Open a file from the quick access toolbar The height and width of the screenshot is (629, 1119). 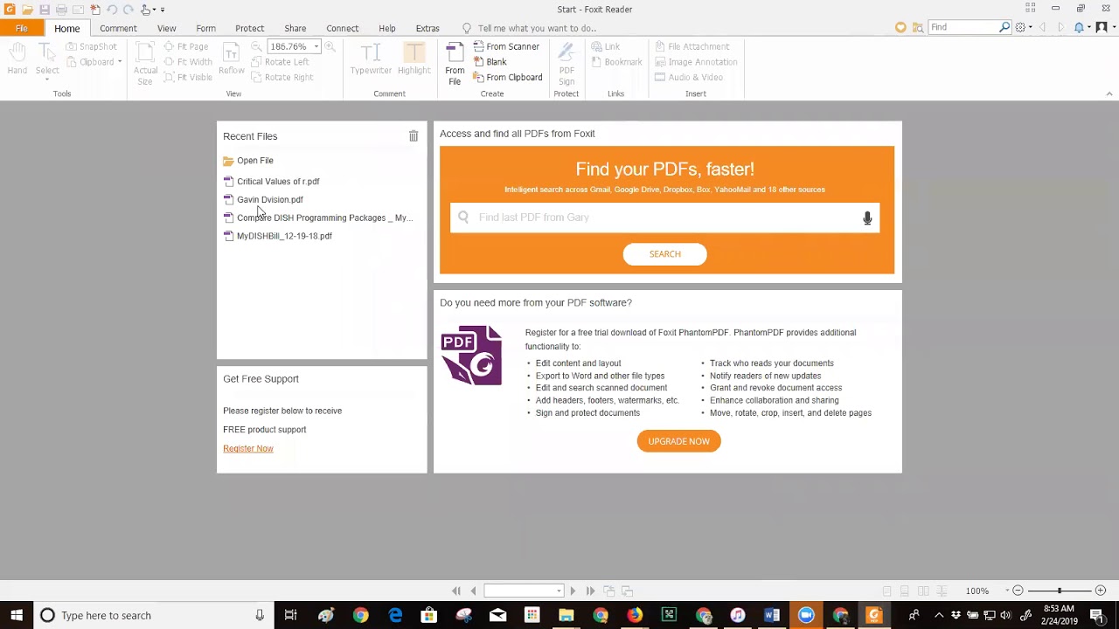pos(27,10)
